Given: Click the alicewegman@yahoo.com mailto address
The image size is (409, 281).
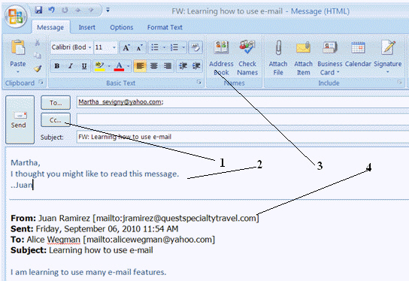Looking at the screenshot, I should [149, 239].
